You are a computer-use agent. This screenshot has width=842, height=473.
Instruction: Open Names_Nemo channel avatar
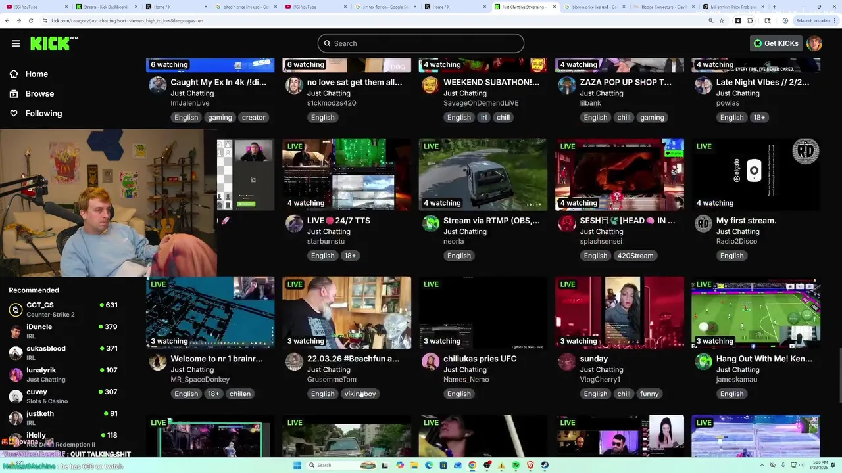tap(430, 362)
